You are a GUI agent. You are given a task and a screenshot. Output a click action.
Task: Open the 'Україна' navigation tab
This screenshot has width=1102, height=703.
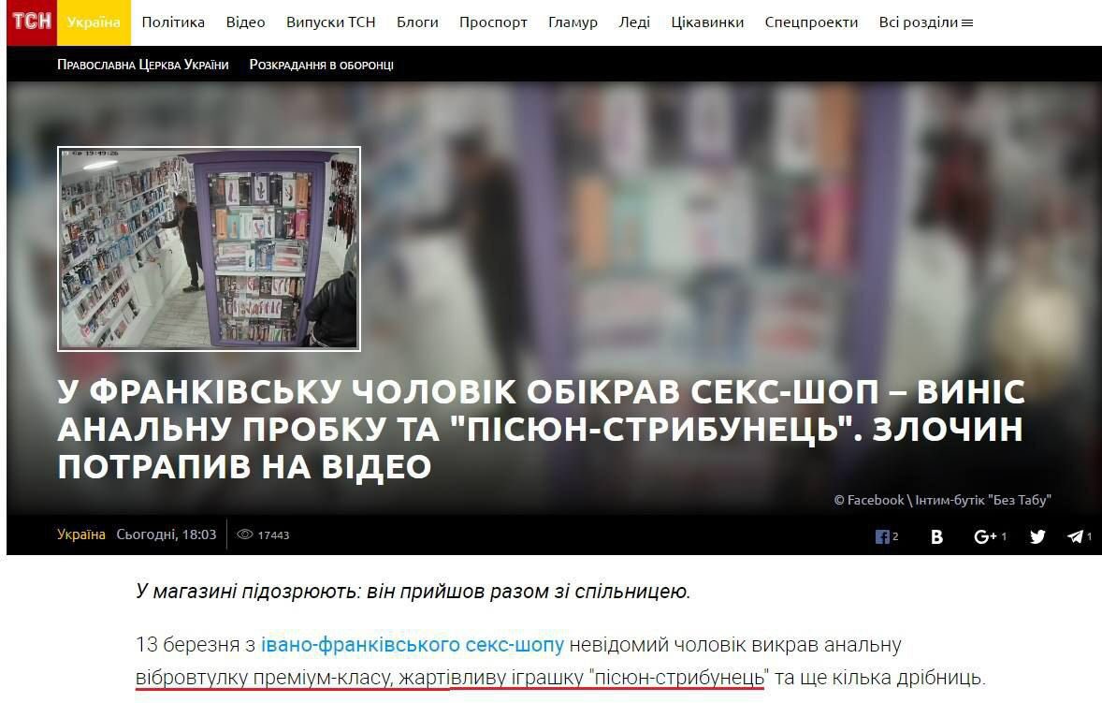point(94,22)
